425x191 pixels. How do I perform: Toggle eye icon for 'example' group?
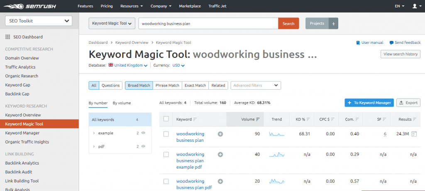[x=143, y=133]
